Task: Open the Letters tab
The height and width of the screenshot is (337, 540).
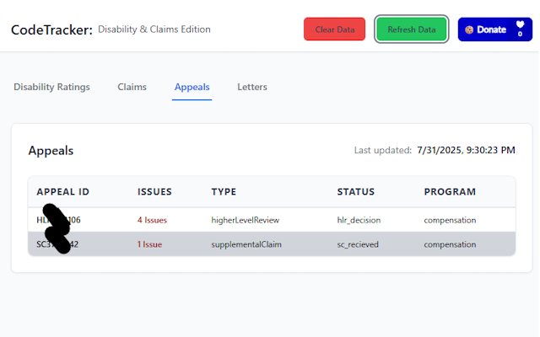Action: coord(252,87)
